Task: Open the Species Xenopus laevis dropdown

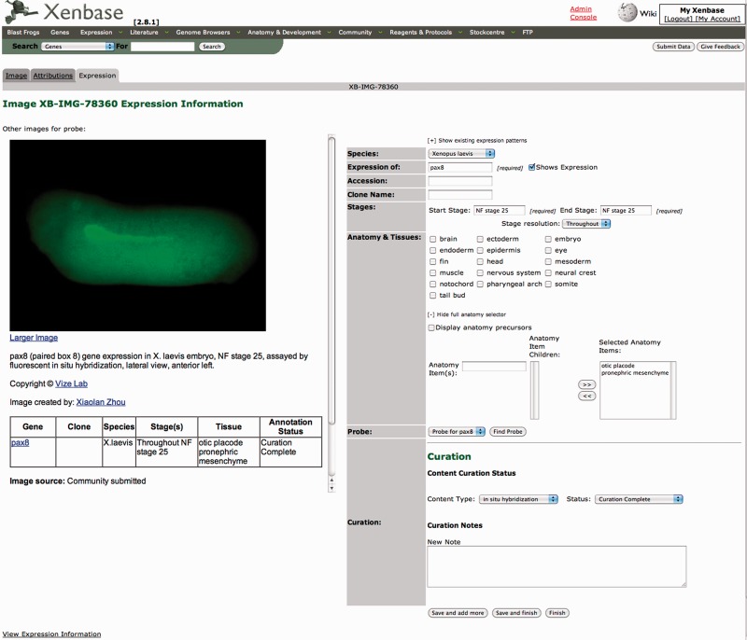Action: coord(461,153)
